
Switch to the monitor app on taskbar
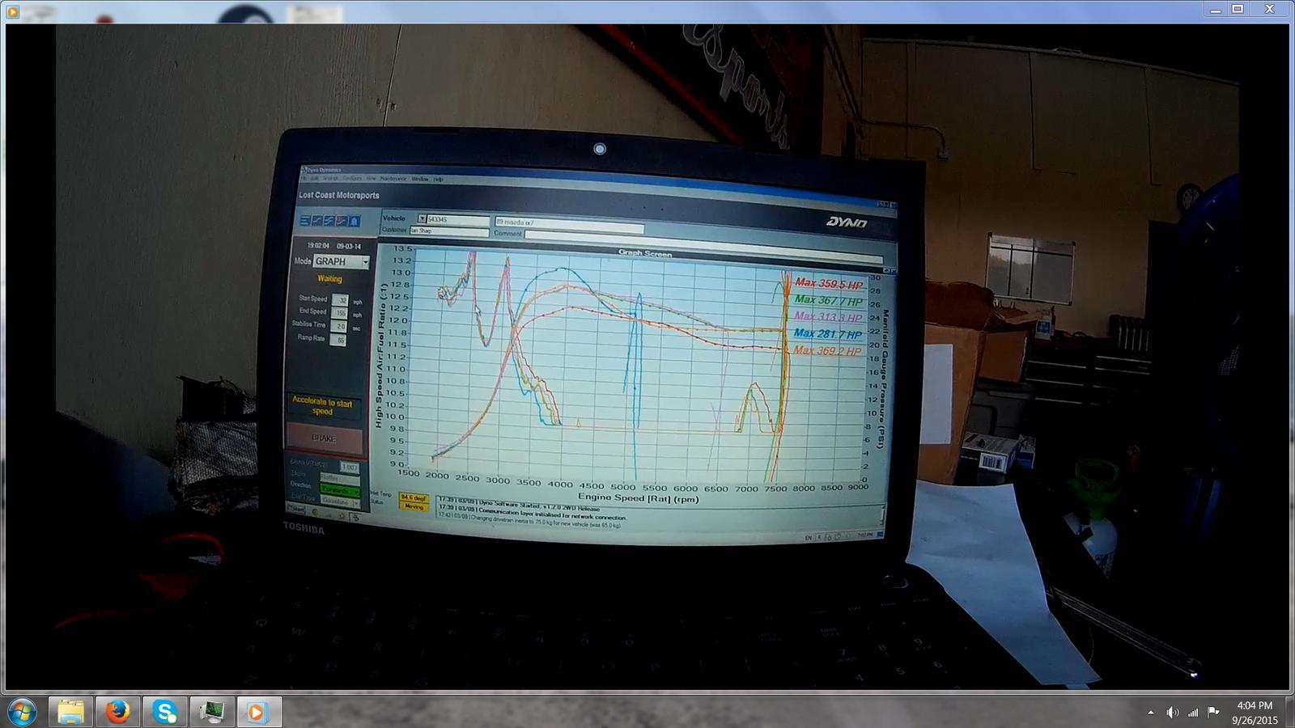tap(212, 712)
